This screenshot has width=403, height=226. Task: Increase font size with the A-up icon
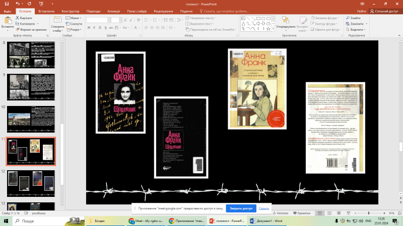(125, 20)
